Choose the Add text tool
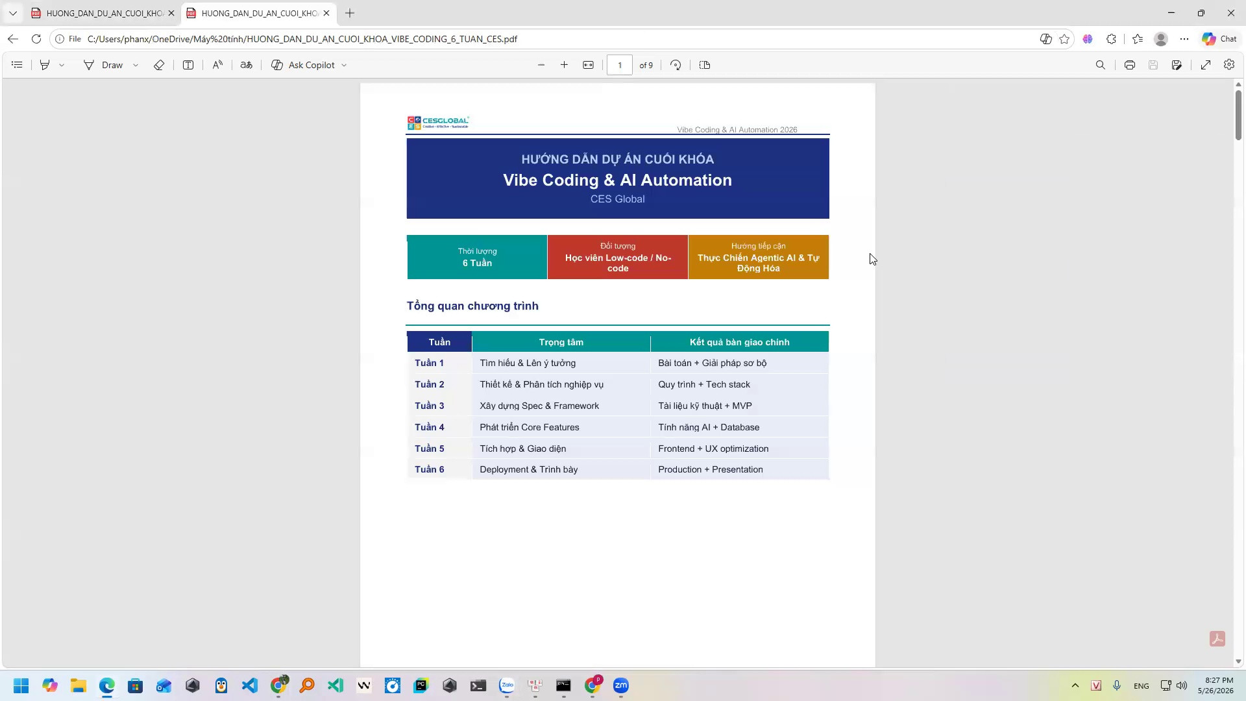Image resolution: width=1246 pixels, height=701 pixels. click(x=188, y=65)
